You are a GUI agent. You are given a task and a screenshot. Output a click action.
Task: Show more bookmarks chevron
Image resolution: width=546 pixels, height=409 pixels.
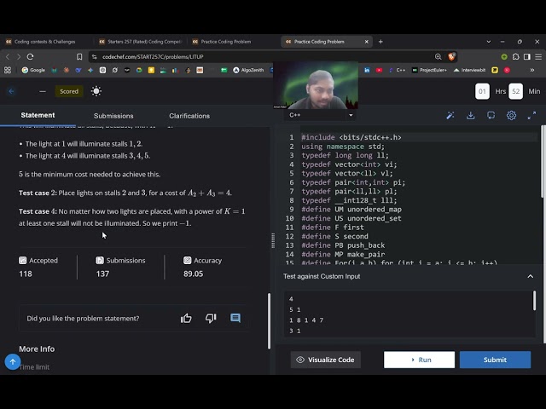pos(532,70)
